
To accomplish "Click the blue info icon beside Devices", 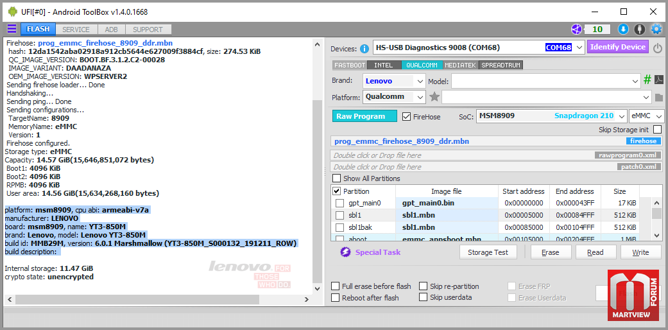I will 364,49.
